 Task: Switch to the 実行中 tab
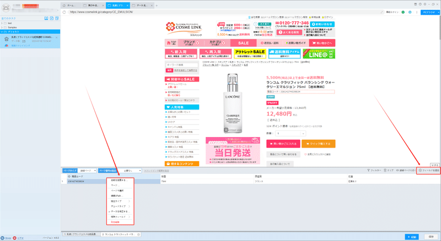tap(93, 6)
